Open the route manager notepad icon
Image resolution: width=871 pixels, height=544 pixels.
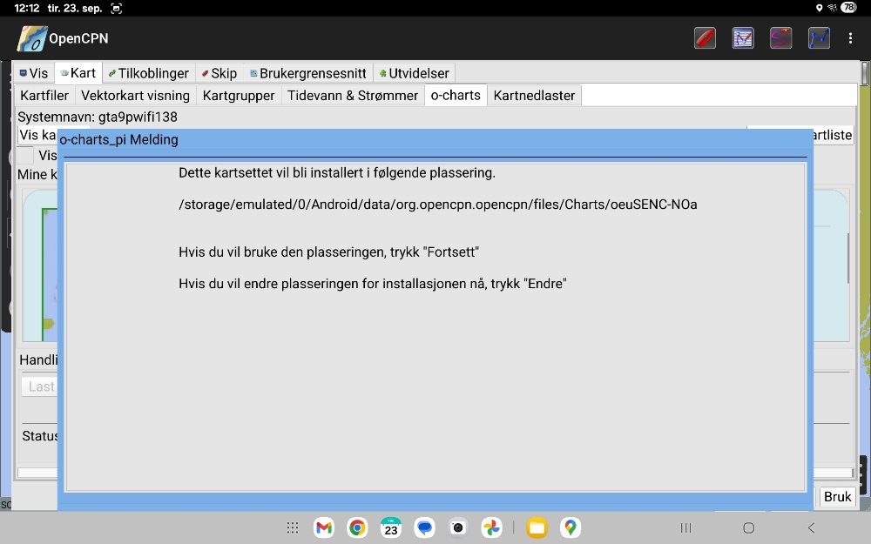743,38
